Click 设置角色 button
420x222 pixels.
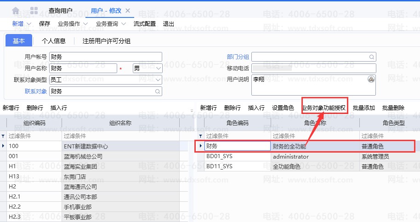tap(283, 108)
